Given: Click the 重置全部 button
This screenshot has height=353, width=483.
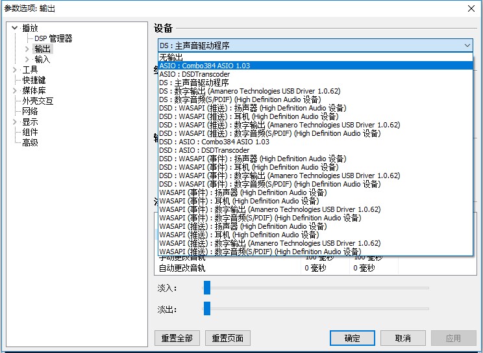Looking at the screenshot, I should (x=177, y=338).
